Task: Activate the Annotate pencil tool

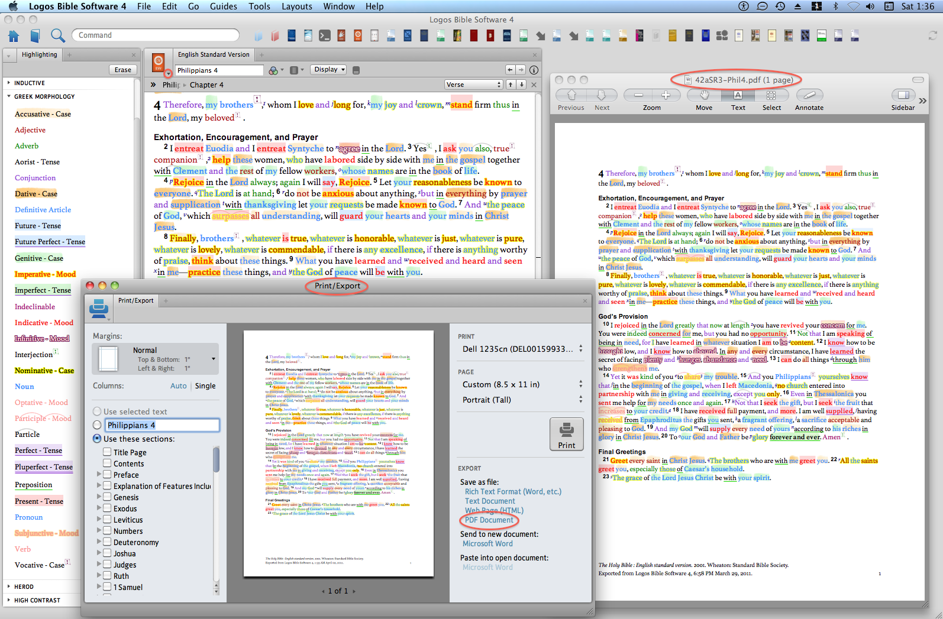Action: pyautogui.click(x=809, y=95)
